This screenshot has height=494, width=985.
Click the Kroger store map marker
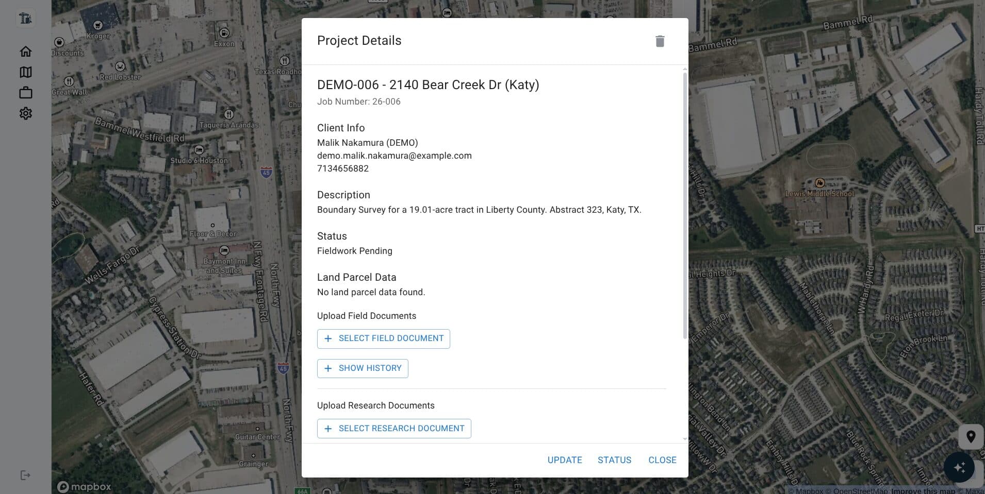click(98, 25)
